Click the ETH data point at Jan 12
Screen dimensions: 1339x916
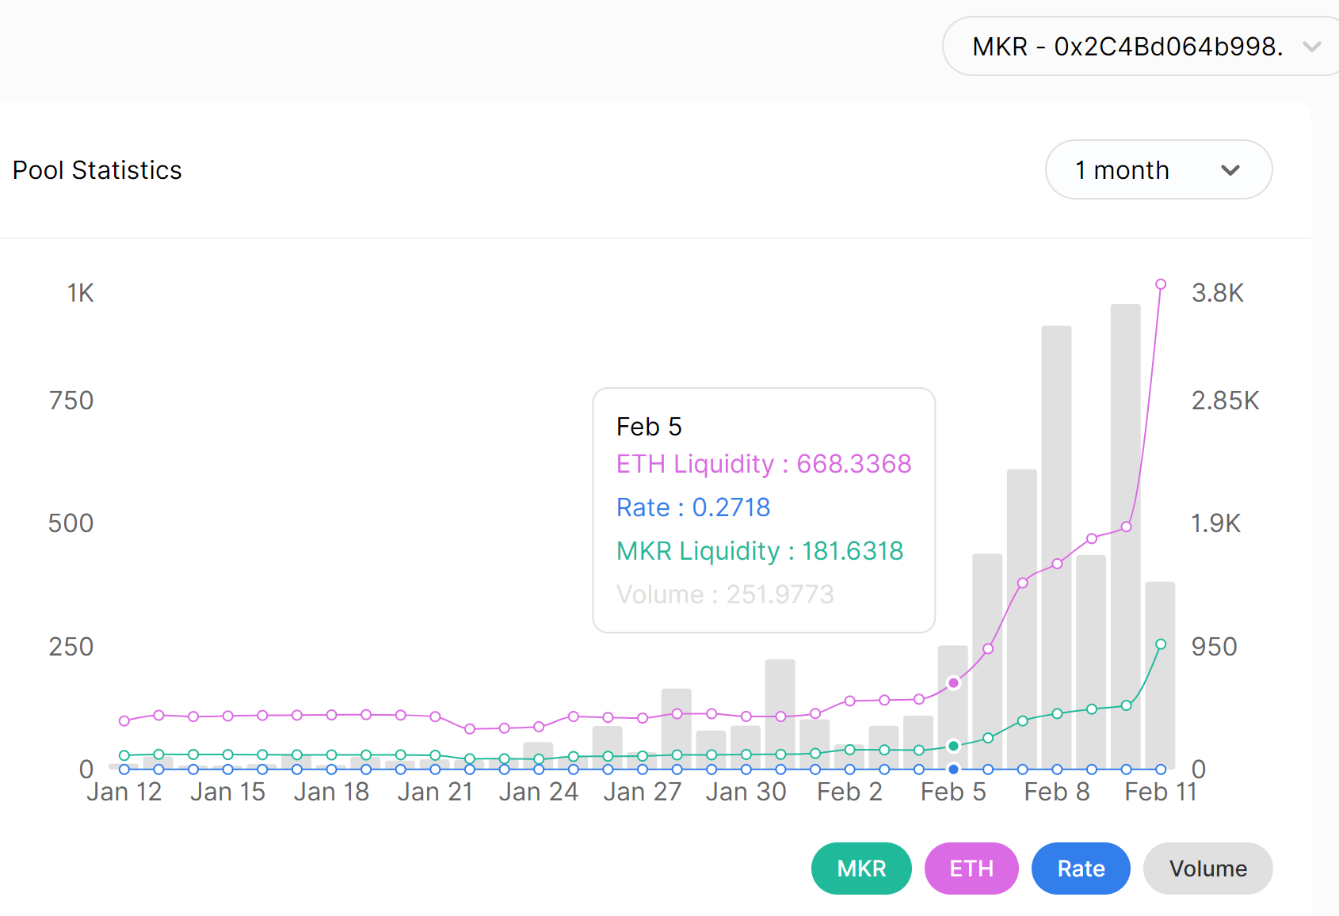[x=124, y=720]
